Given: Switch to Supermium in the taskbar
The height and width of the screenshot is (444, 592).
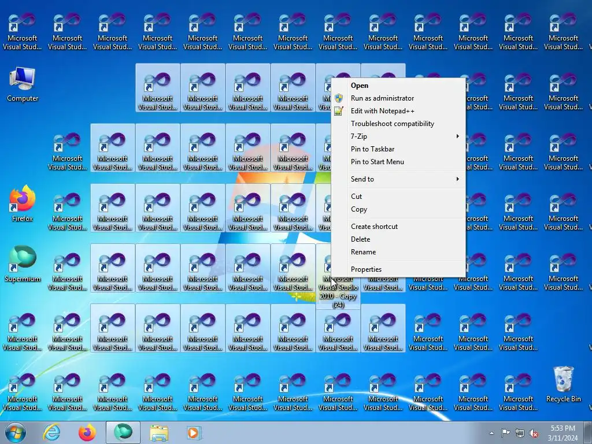Looking at the screenshot, I should click(123, 432).
